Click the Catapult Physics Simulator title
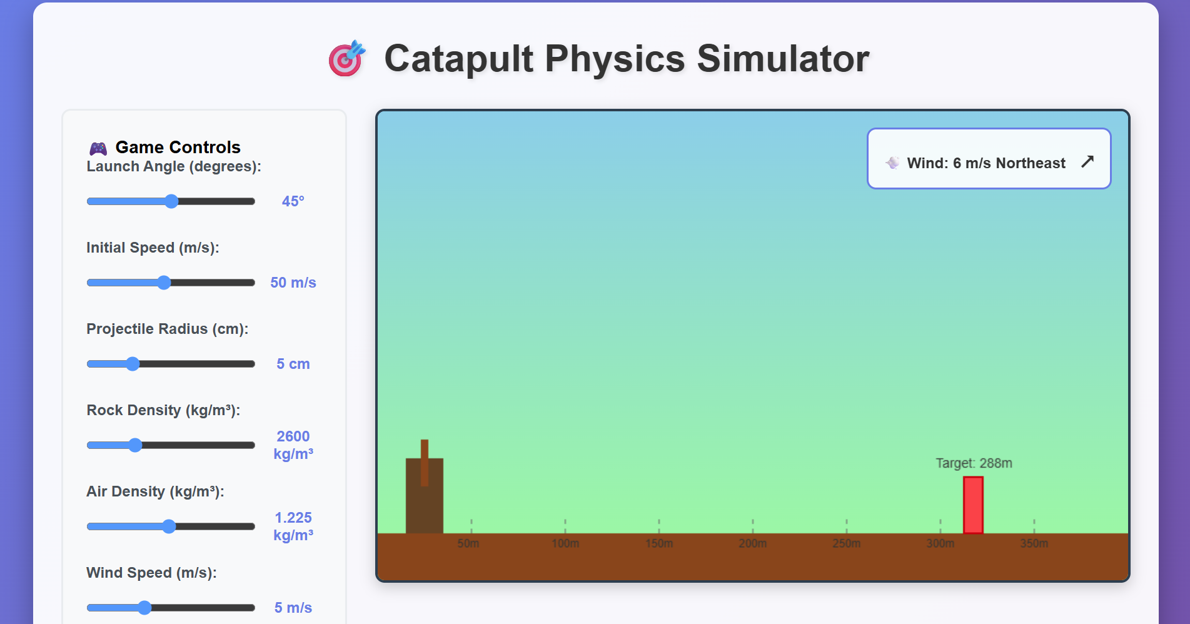 point(627,59)
